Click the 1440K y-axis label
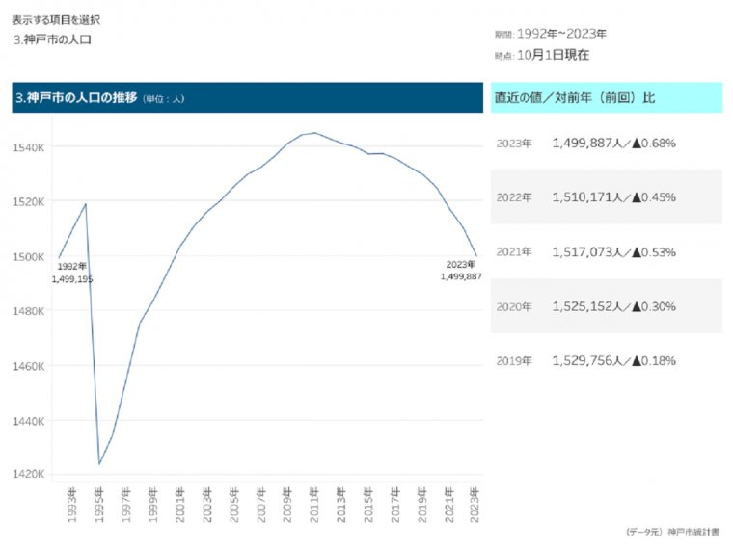The height and width of the screenshot is (549, 733). (x=29, y=421)
